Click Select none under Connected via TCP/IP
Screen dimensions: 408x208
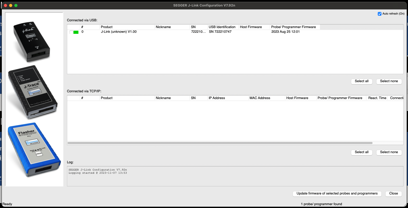point(389,152)
